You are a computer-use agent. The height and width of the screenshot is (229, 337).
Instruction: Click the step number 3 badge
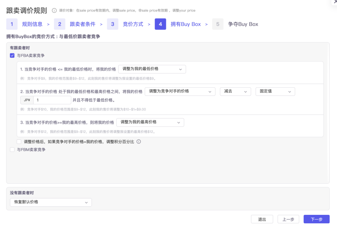pyautogui.click(x=113, y=24)
